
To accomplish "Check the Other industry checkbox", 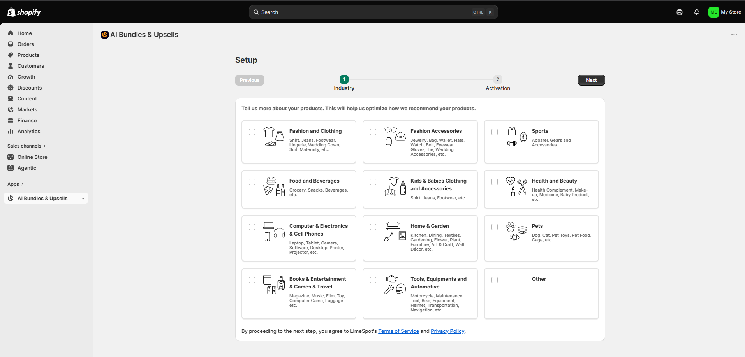I will (x=495, y=280).
